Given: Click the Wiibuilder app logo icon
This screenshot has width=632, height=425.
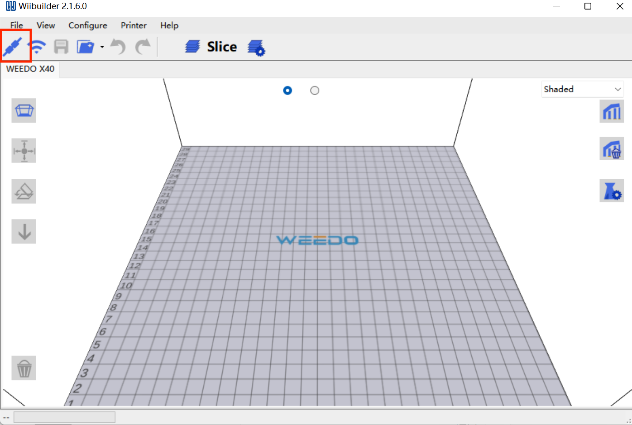Looking at the screenshot, I should 10,6.
